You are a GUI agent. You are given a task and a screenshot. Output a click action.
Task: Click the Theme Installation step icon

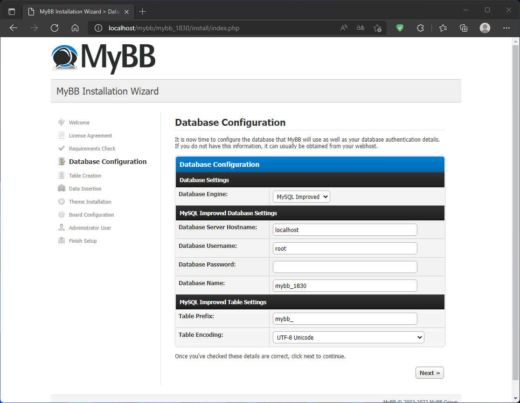pyautogui.click(x=62, y=201)
